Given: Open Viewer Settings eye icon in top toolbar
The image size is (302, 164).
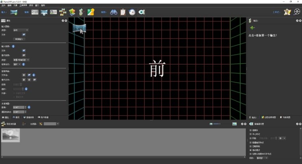Looking at the screenshot, I should coord(142,12).
